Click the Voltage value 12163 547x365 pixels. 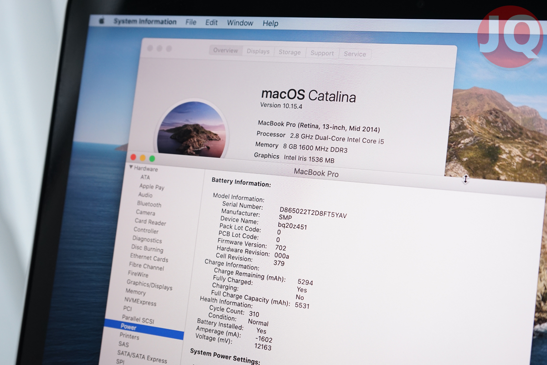(x=263, y=347)
